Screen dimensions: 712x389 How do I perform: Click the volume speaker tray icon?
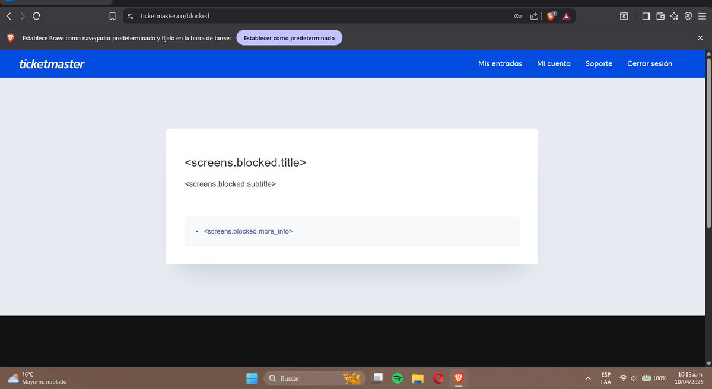[634, 378]
